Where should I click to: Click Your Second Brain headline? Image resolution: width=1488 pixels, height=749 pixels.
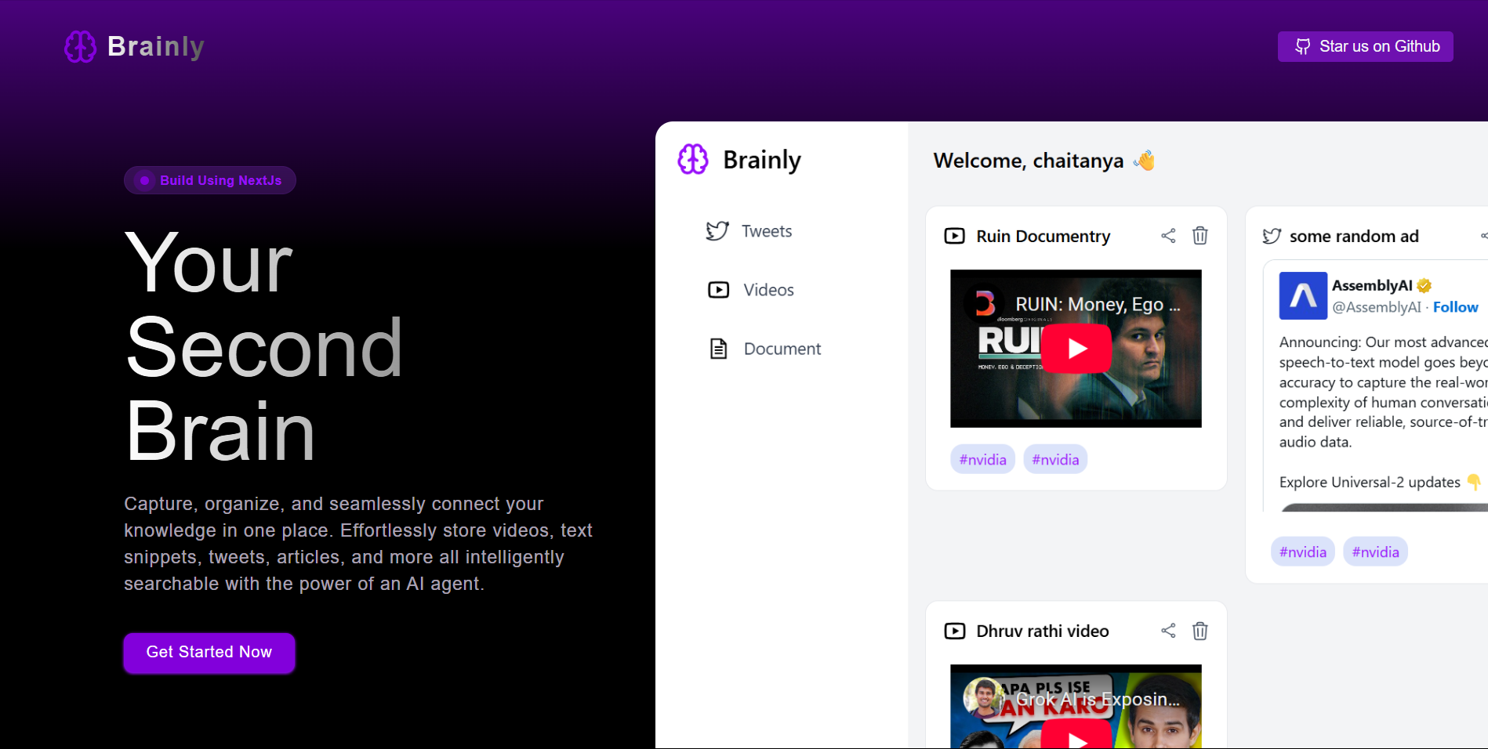[x=264, y=347]
